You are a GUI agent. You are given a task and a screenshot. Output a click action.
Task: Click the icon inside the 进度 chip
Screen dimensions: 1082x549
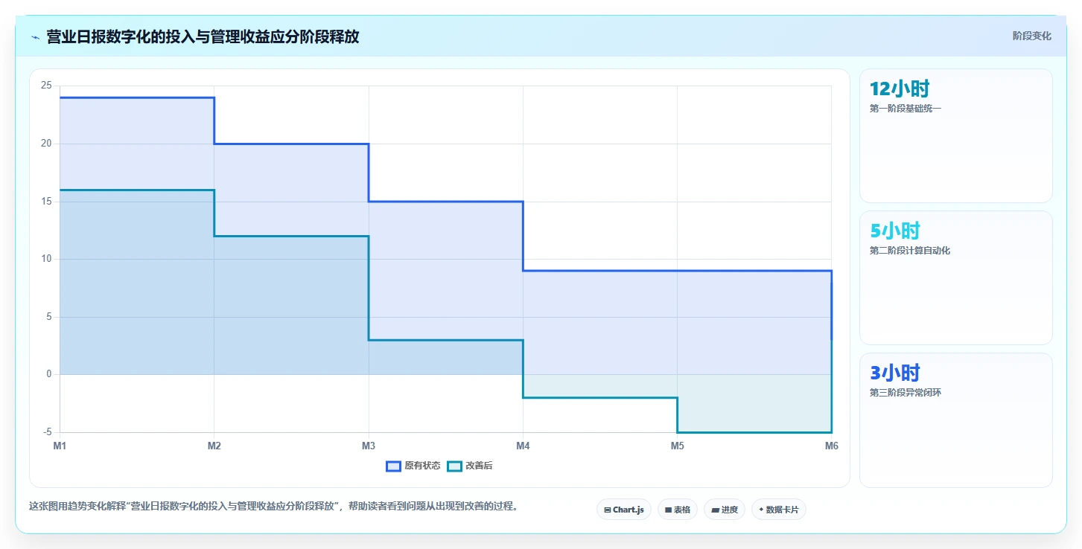click(715, 510)
